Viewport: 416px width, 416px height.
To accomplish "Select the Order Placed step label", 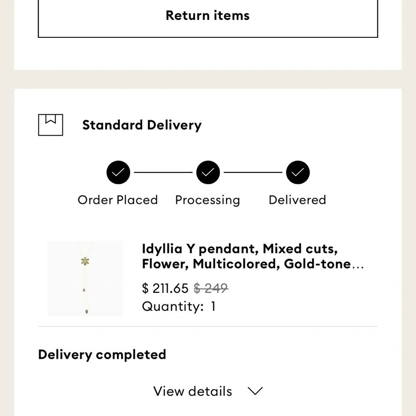I will [118, 200].
